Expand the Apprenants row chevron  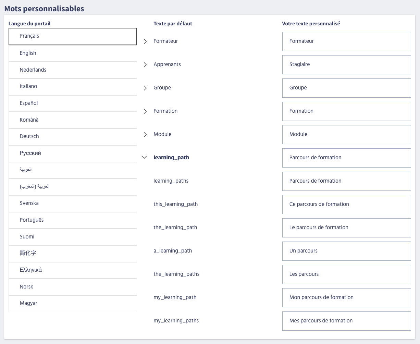click(x=145, y=65)
